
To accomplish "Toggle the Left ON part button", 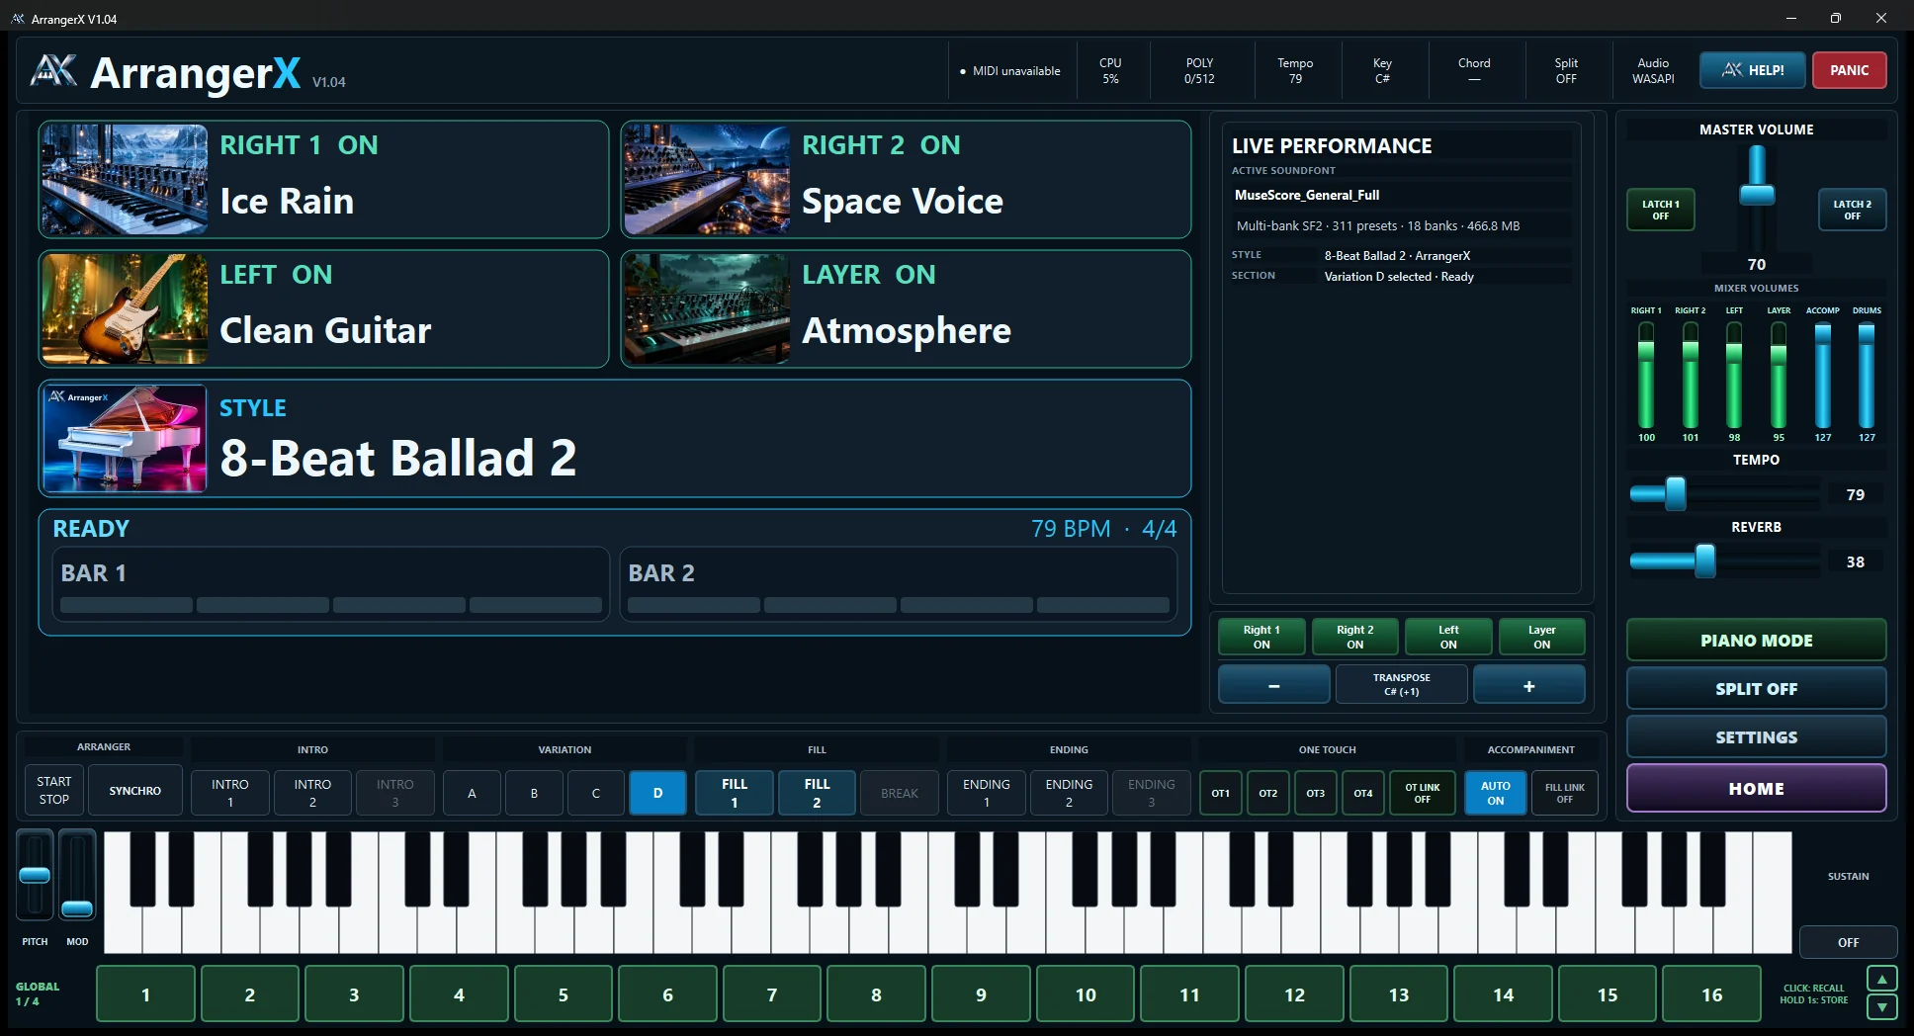I will pos(1448,637).
